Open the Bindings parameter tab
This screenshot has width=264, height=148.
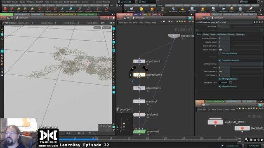coord(240,34)
